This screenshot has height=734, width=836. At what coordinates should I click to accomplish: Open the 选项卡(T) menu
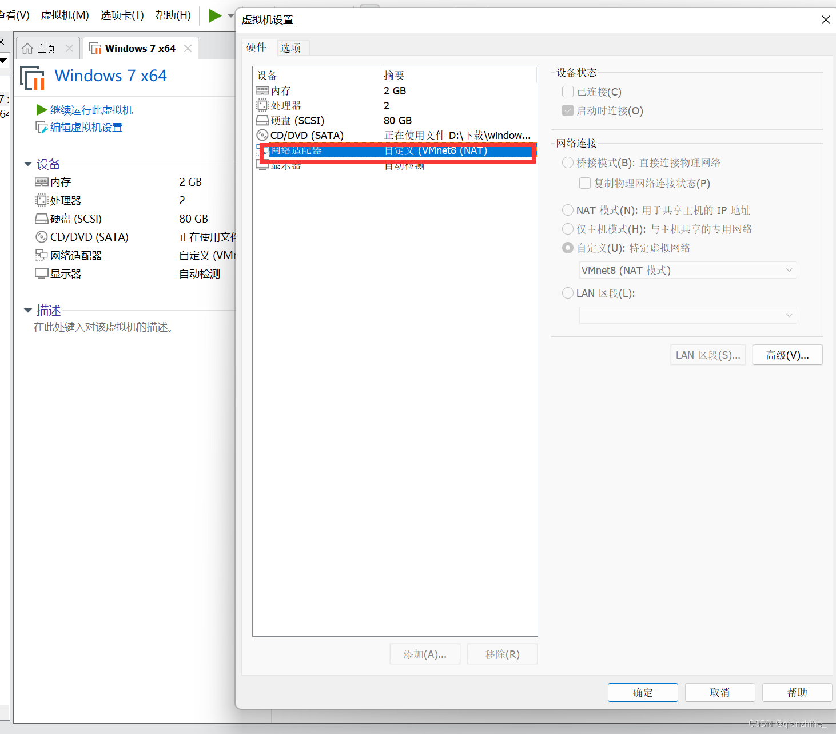(x=122, y=15)
